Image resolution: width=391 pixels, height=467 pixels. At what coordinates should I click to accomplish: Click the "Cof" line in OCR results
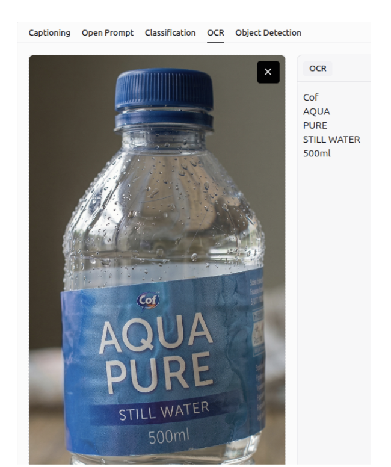(310, 97)
